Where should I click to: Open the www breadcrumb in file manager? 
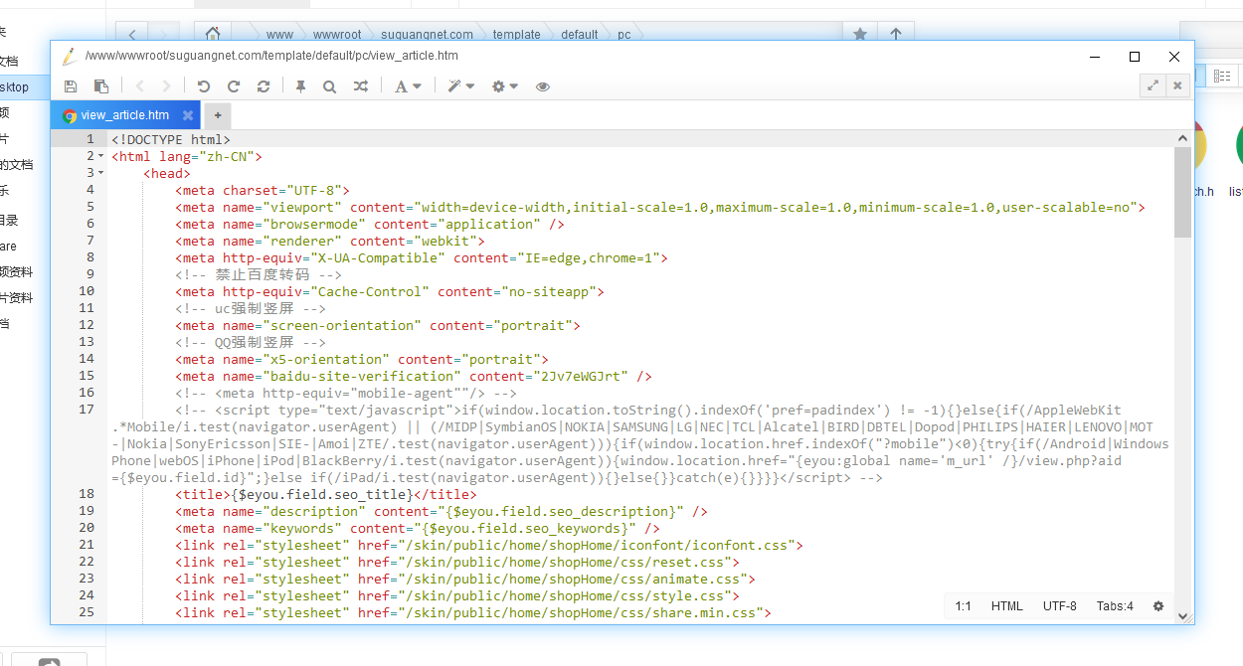pos(279,34)
